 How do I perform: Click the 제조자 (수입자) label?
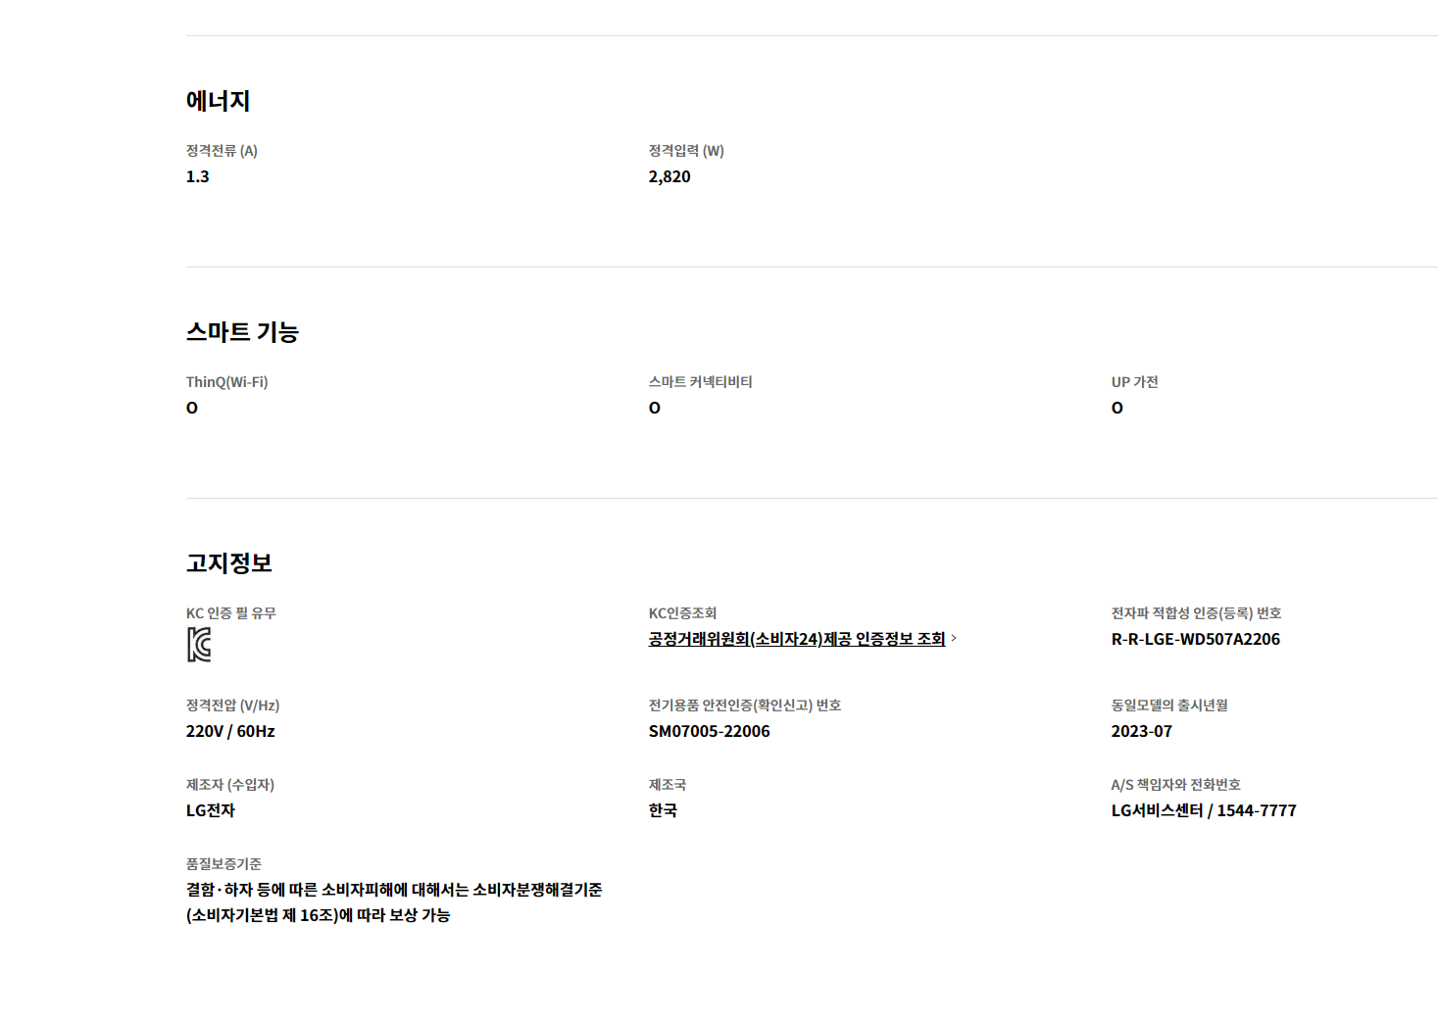coord(230,785)
